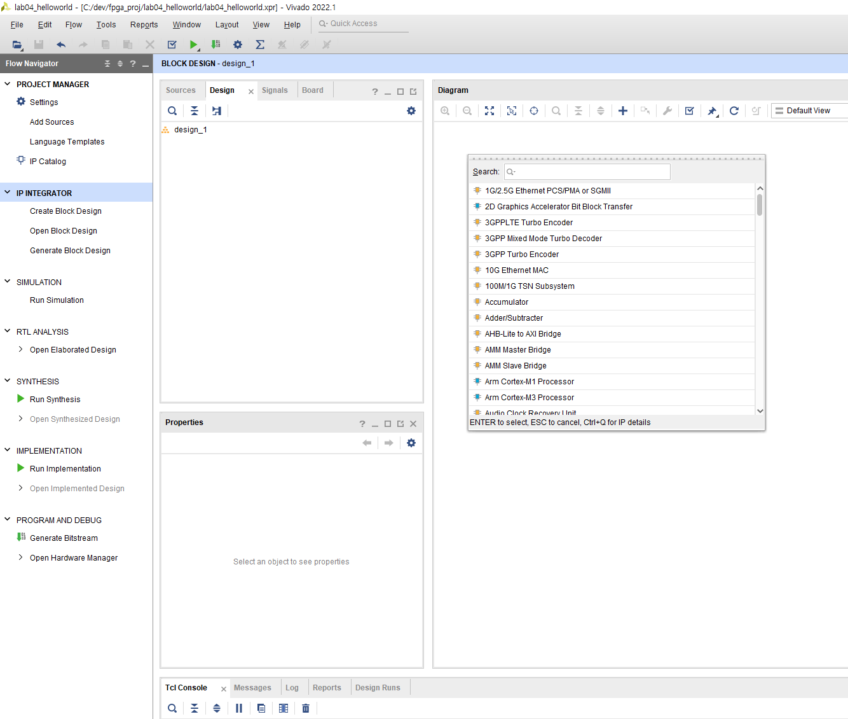Image resolution: width=848 pixels, height=719 pixels.
Task: Click Run Synthesis
Action: coord(55,400)
